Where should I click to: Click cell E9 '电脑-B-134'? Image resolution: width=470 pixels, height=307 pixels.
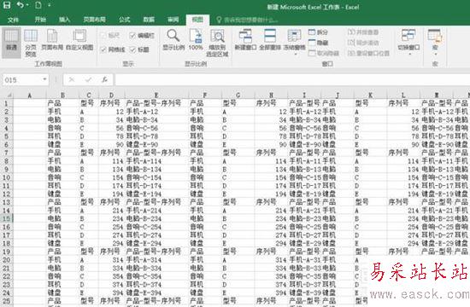tap(156, 169)
